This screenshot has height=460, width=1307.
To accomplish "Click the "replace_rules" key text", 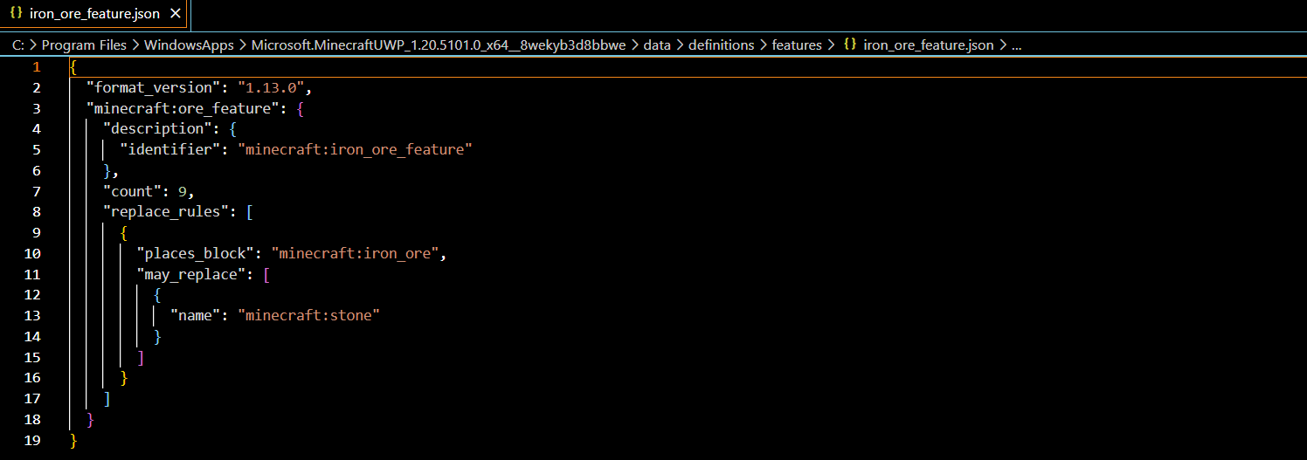I will point(166,212).
